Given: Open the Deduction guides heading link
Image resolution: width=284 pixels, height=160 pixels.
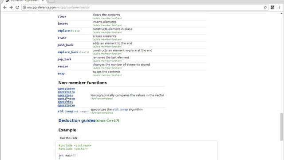Looking at the screenshot, I should click(77, 120).
